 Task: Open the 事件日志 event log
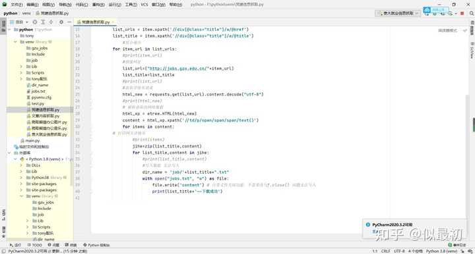pyautogui.click(x=457, y=245)
